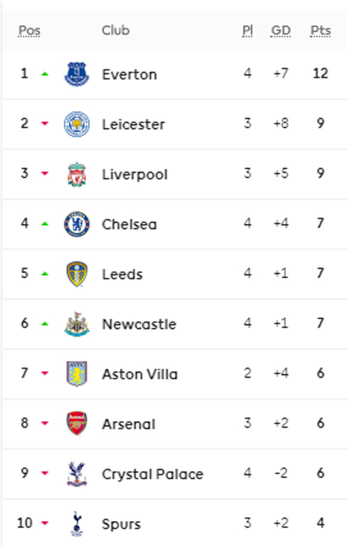This screenshot has height=547, width=347.
Task: Open the Crystal Palace name link
Action: tap(152, 474)
